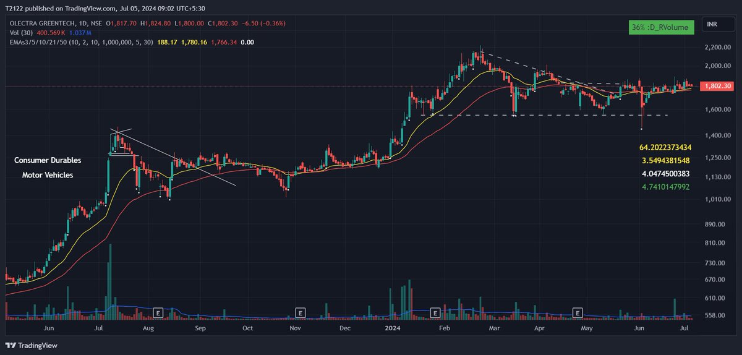This screenshot has width=742, height=355.
Task: Select the 3.5494381548 yellow value
Action: pyautogui.click(x=667, y=161)
